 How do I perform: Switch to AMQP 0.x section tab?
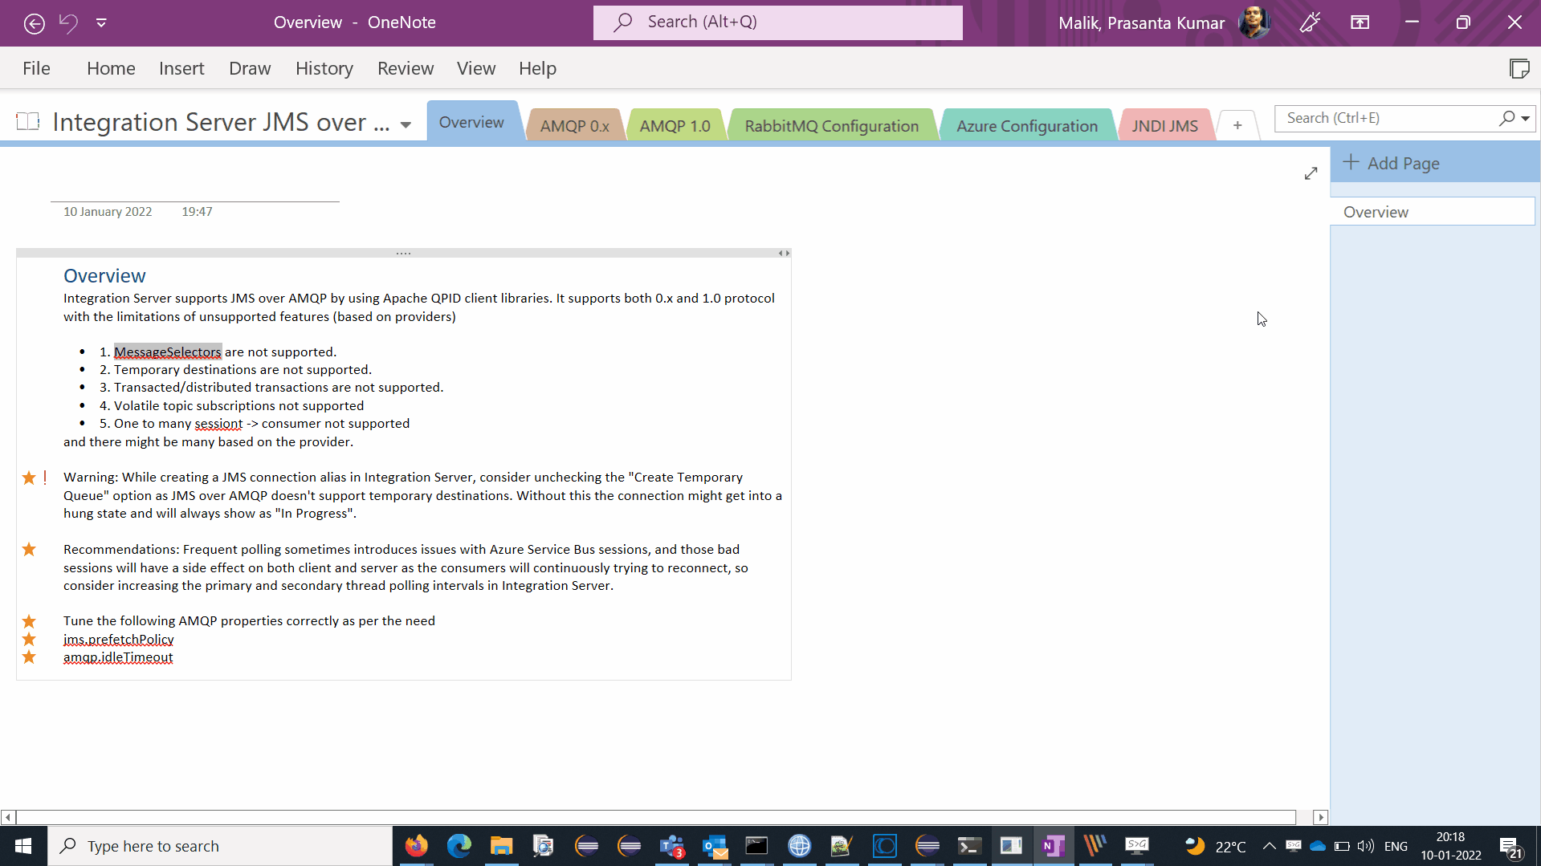click(x=575, y=126)
